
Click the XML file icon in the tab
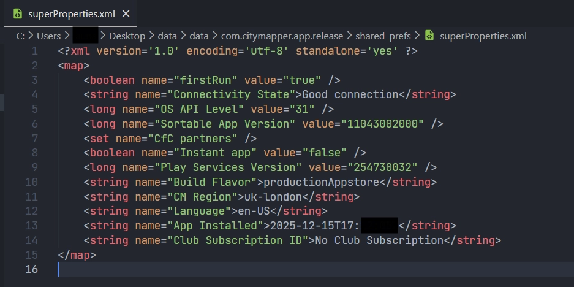click(18, 14)
